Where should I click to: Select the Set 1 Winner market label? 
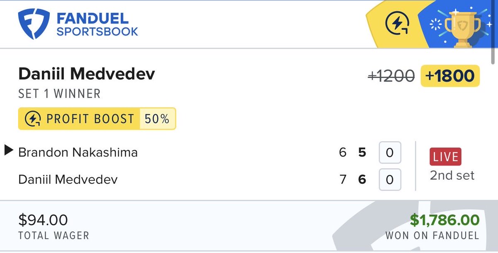[x=59, y=94]
